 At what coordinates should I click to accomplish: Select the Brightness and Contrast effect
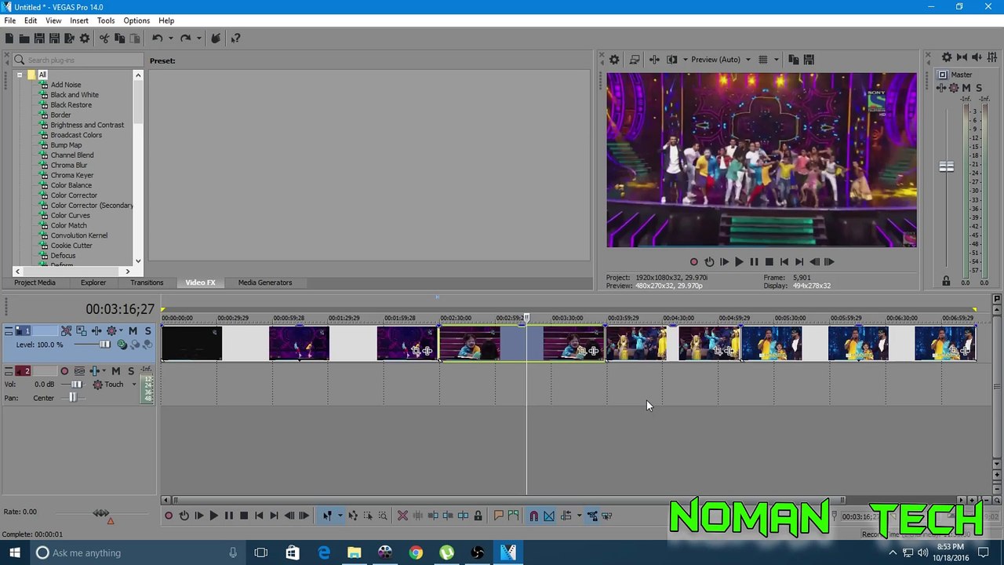pyautogui.click(x=87, y=125)
